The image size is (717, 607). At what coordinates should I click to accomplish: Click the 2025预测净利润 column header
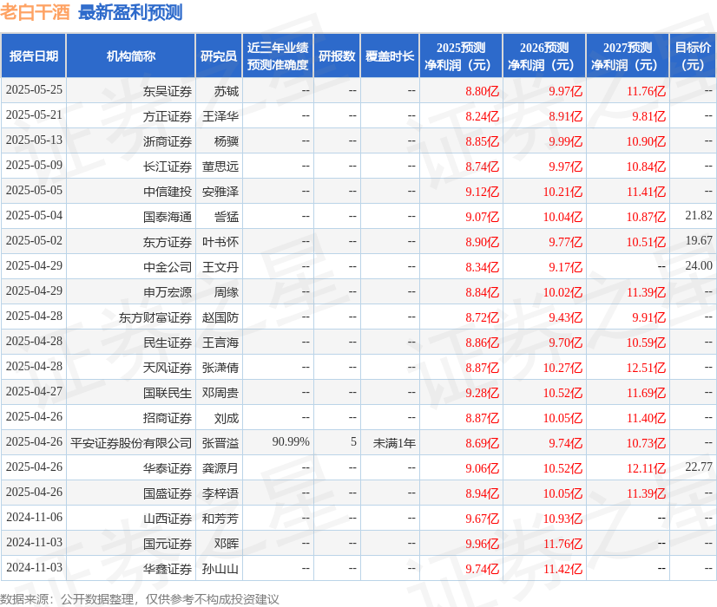[461, 55]
